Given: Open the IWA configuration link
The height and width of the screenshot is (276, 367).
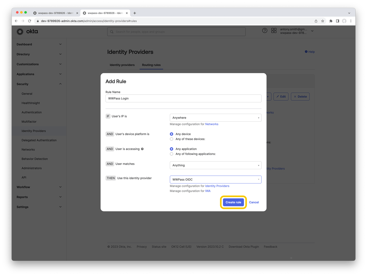Looking at the screenshot, I should pos(208,191).
